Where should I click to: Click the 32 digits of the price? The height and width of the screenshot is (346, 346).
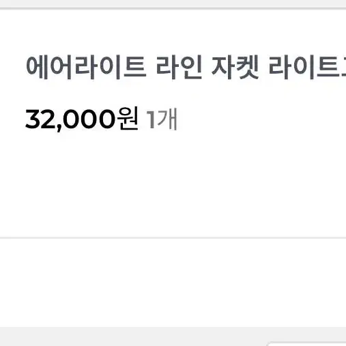tap(40, 119)
